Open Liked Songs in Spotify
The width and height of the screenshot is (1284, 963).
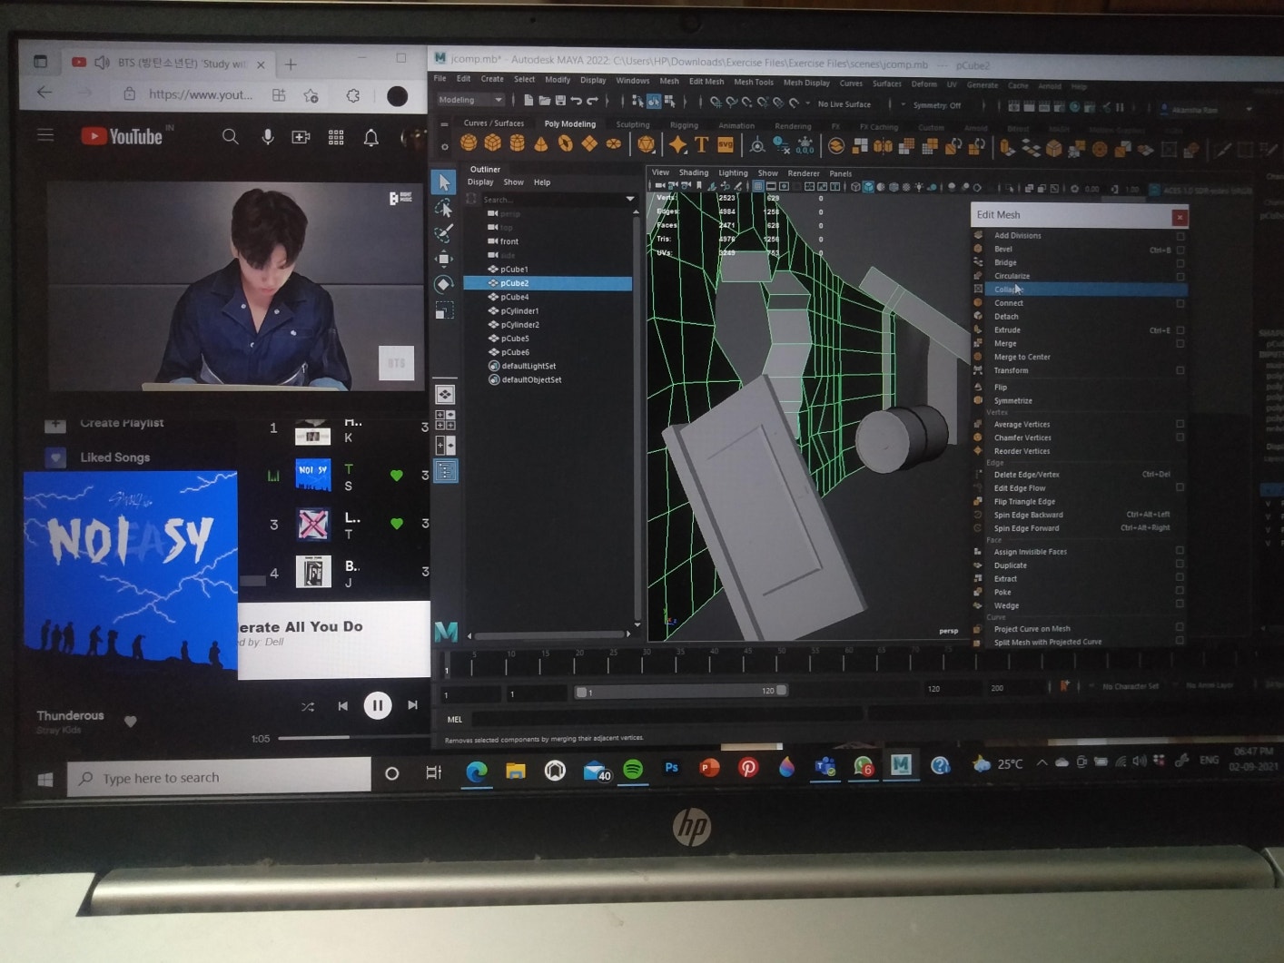[114, 457]
